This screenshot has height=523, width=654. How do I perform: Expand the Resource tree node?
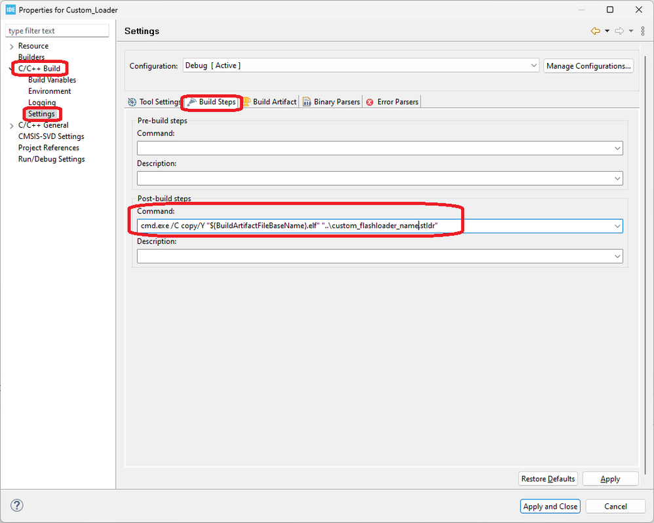[x=12, y=47]
